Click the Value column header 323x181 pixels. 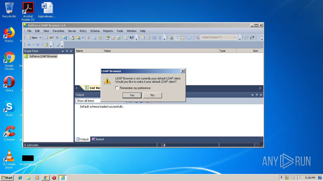(x=160, y=51)
